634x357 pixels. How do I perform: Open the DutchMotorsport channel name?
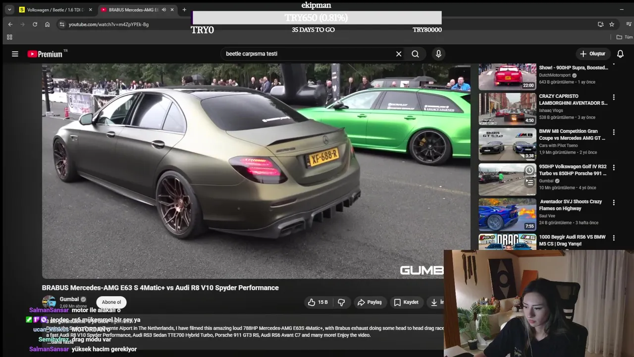pos(555,75)
